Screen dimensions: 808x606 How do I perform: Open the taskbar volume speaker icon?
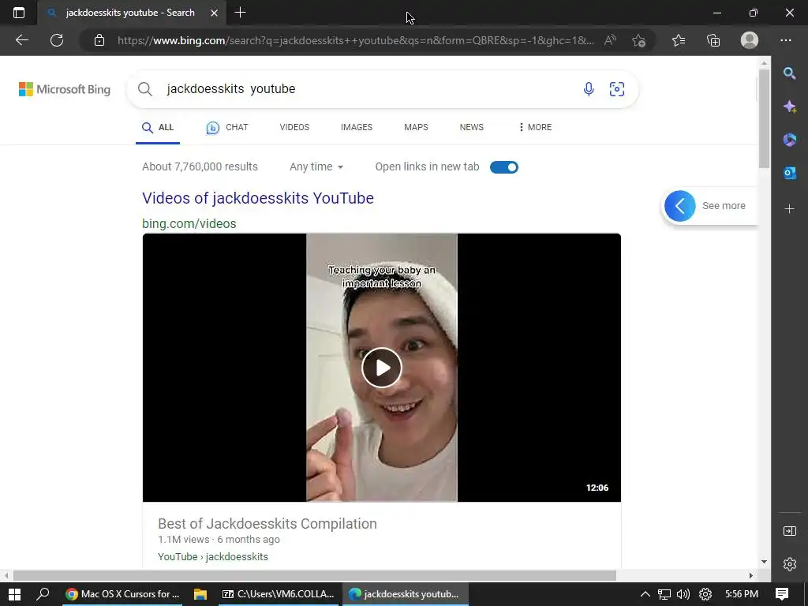(x=683, y=594)
